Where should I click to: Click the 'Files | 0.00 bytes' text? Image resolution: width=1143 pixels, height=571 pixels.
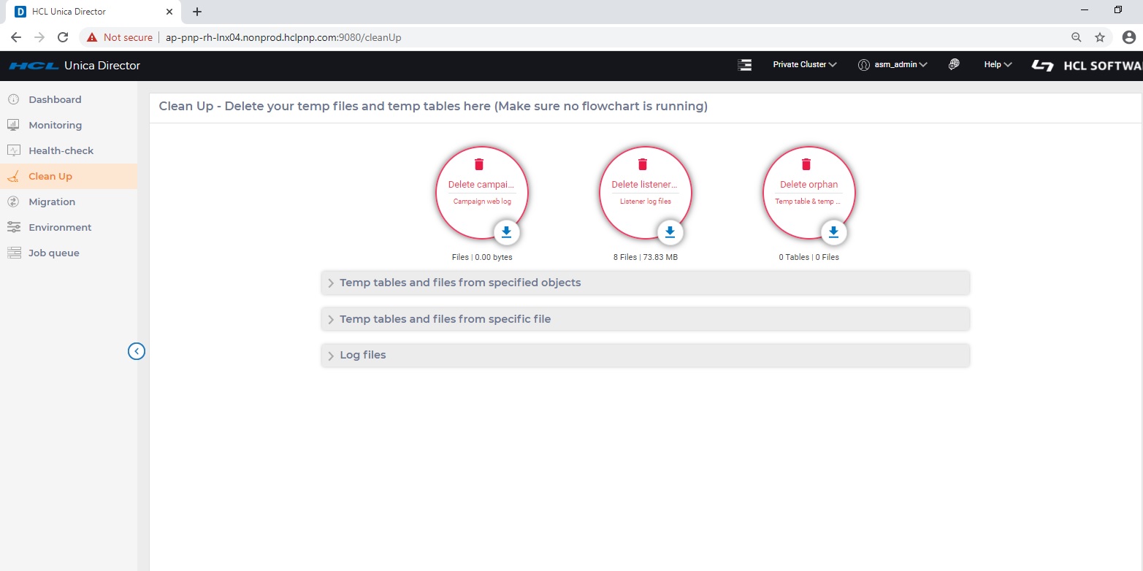tap(482, 257)
